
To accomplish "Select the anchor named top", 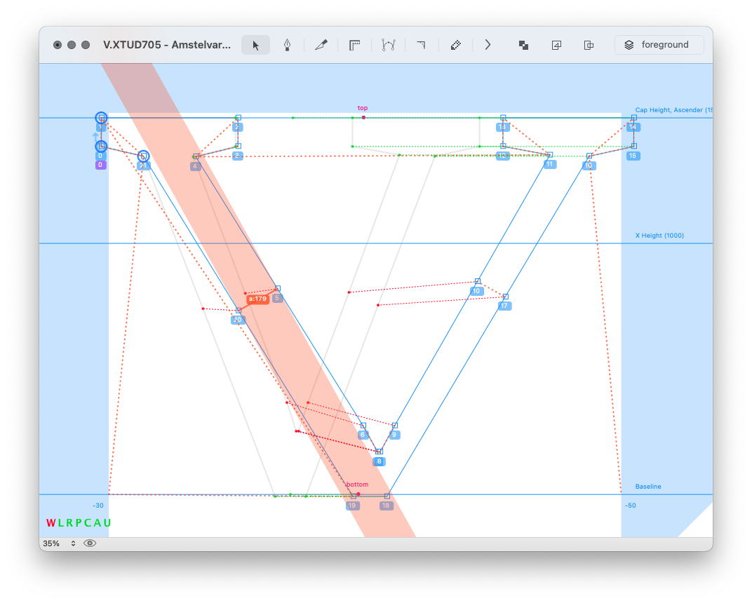I will tap(363, 117).
